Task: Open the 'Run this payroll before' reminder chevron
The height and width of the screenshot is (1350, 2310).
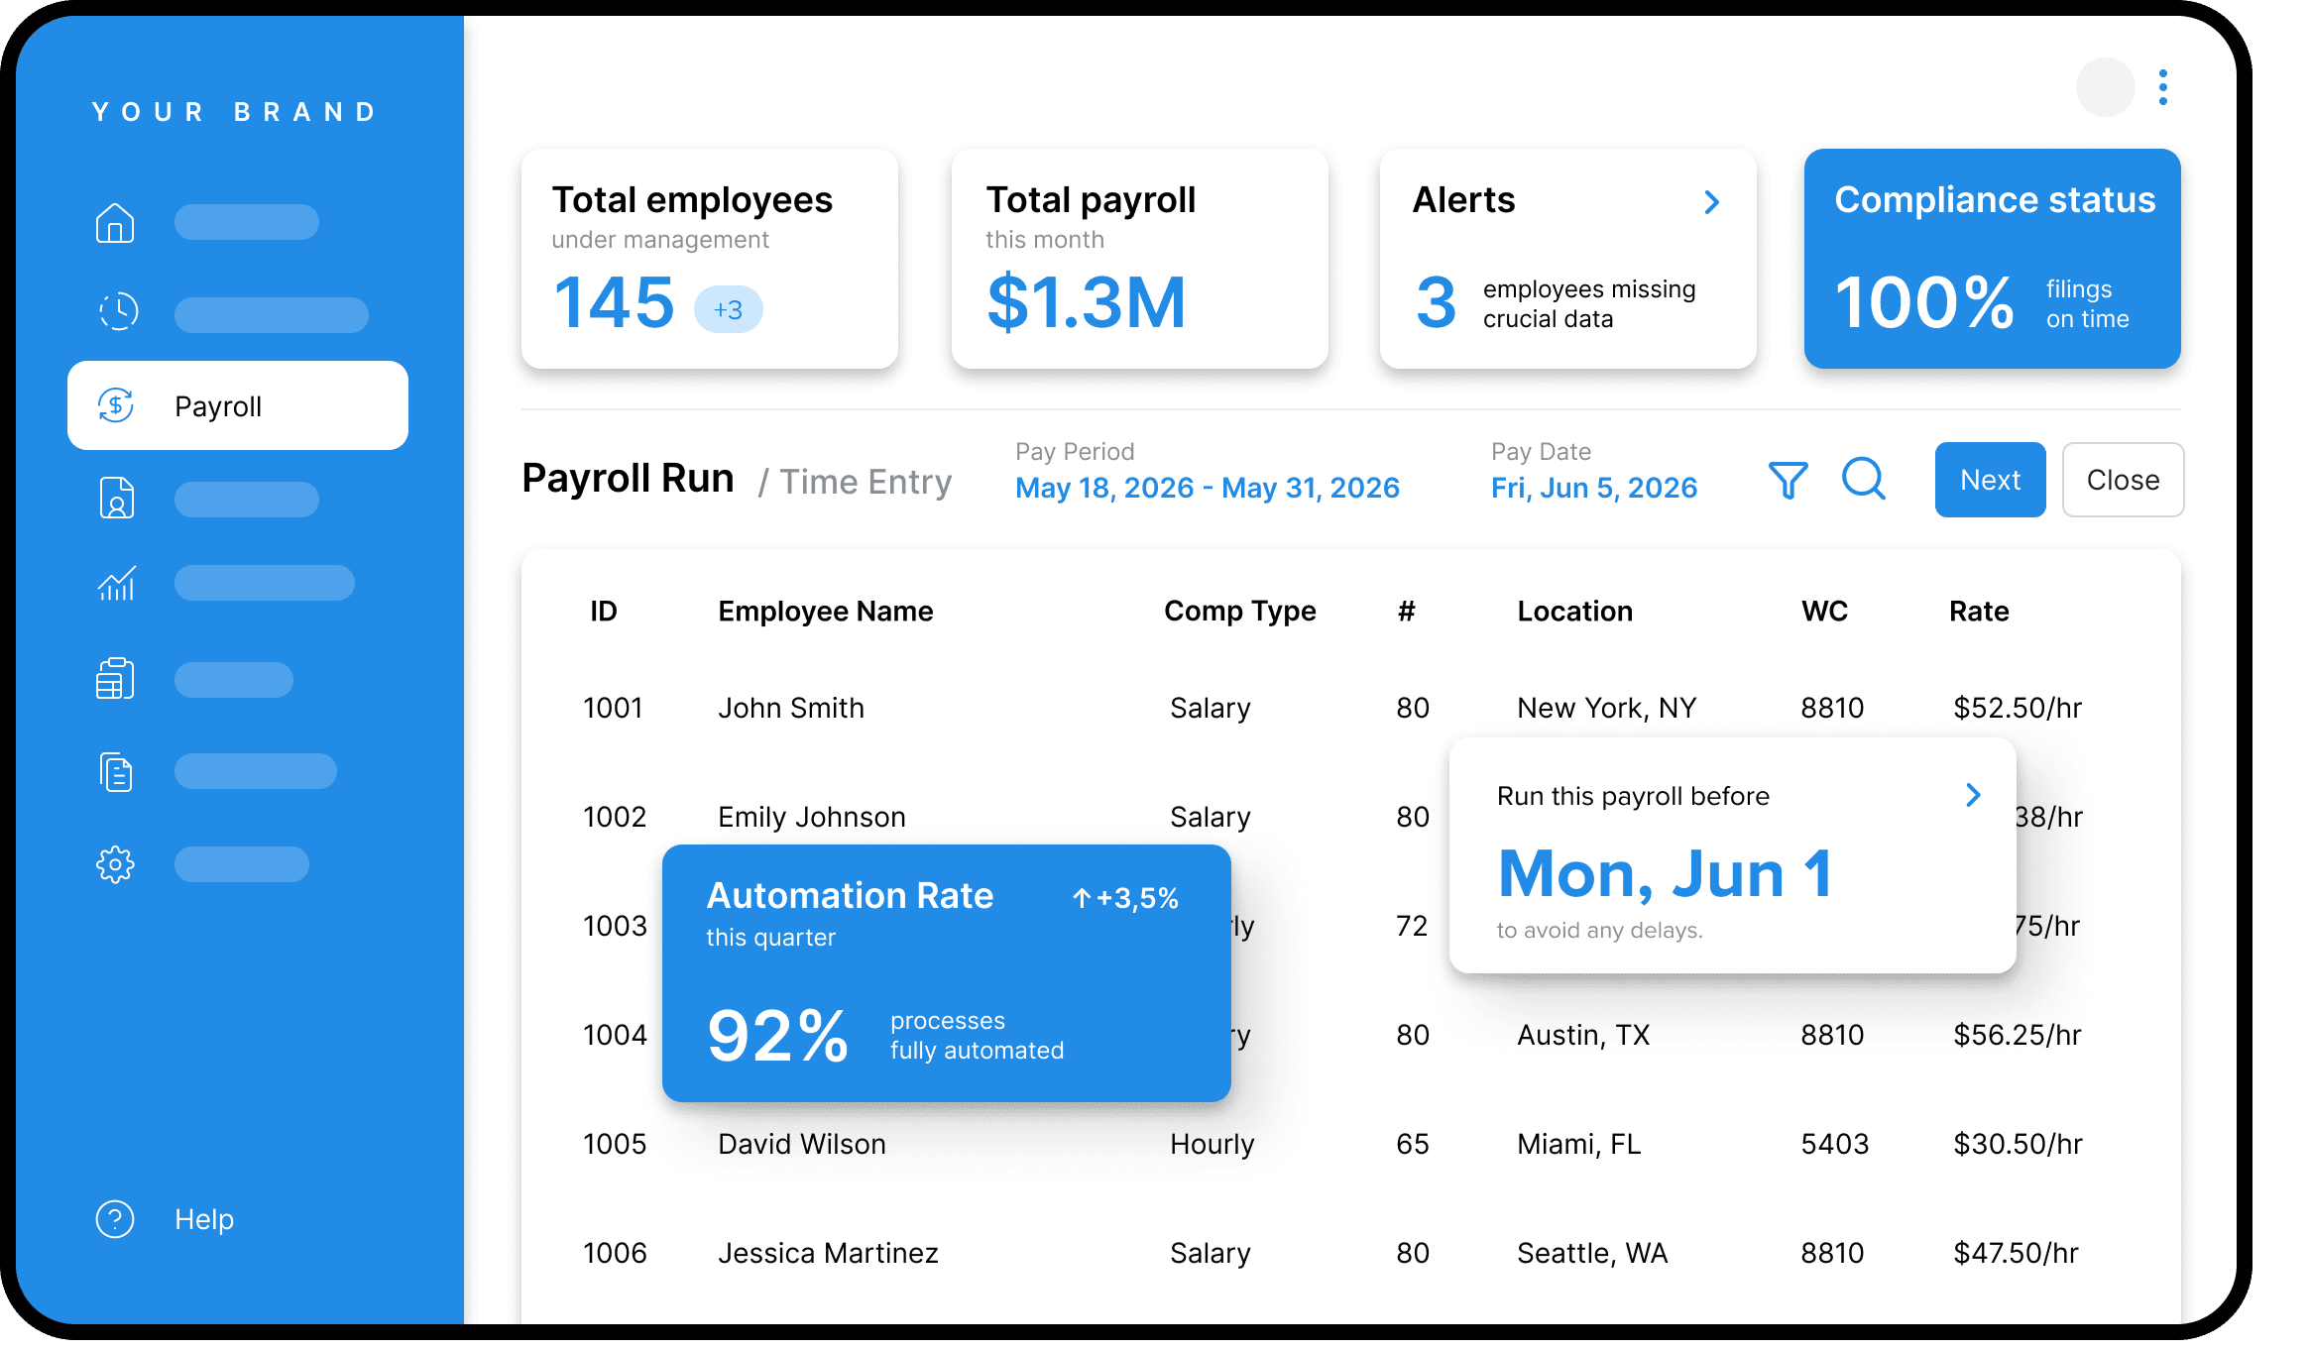Action: (1973, 794)
